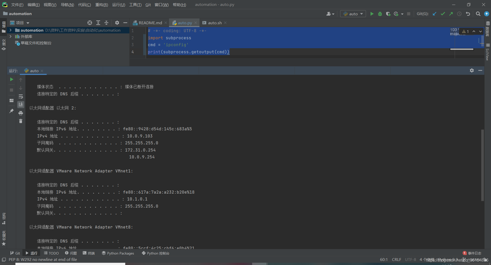
Task: Stop the running process in the top toolbar
Action: [x=409, y=14]
